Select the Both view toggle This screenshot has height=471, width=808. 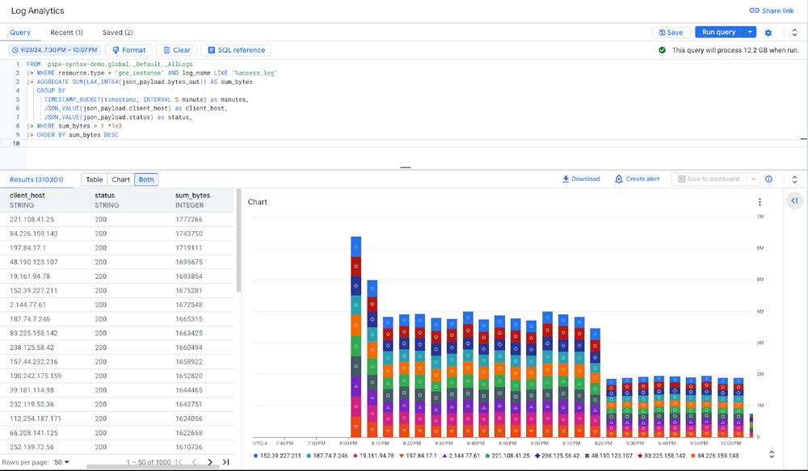pos(146,179)
